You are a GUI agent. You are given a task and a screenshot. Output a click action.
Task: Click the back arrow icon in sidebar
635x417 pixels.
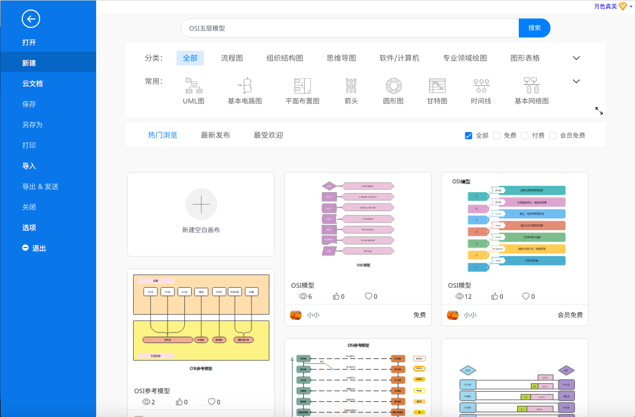point(31,20)
